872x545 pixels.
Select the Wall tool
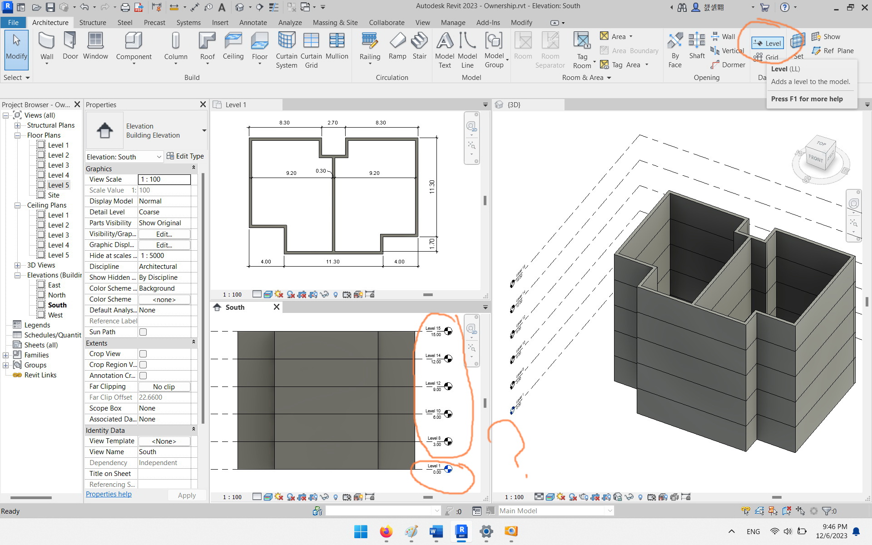tap(46, 45)
